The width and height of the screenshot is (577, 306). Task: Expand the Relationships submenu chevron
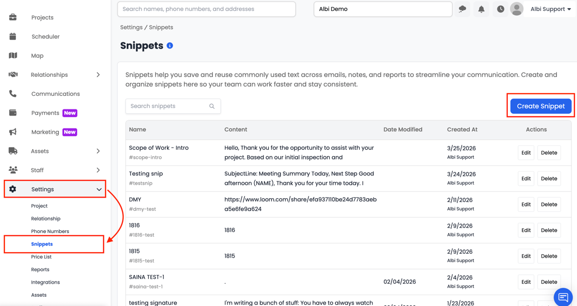coord(98,75)
